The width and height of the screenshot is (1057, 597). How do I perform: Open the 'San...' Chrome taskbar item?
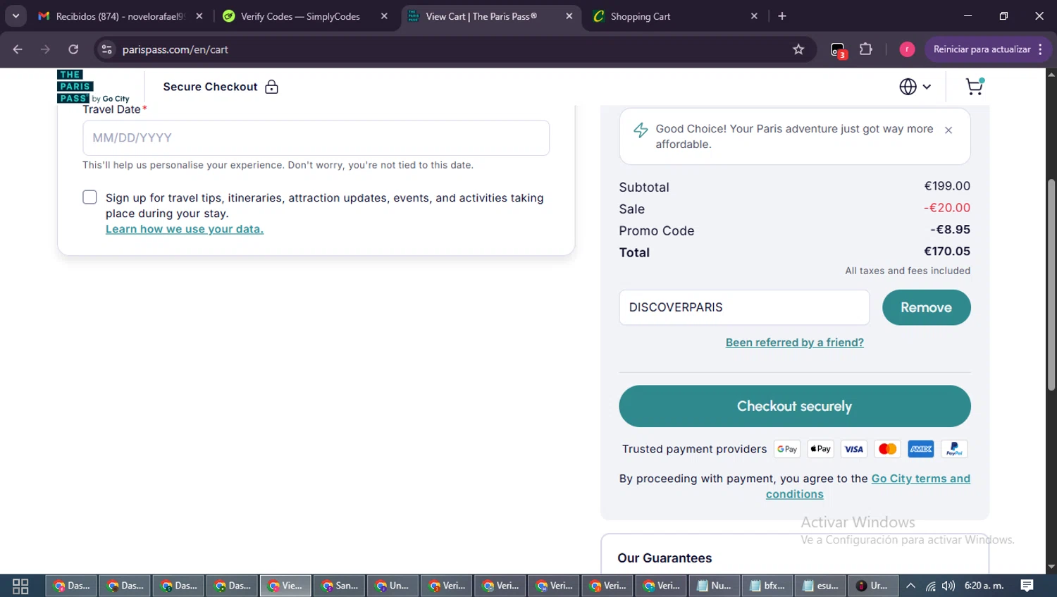tap(340, 586)
